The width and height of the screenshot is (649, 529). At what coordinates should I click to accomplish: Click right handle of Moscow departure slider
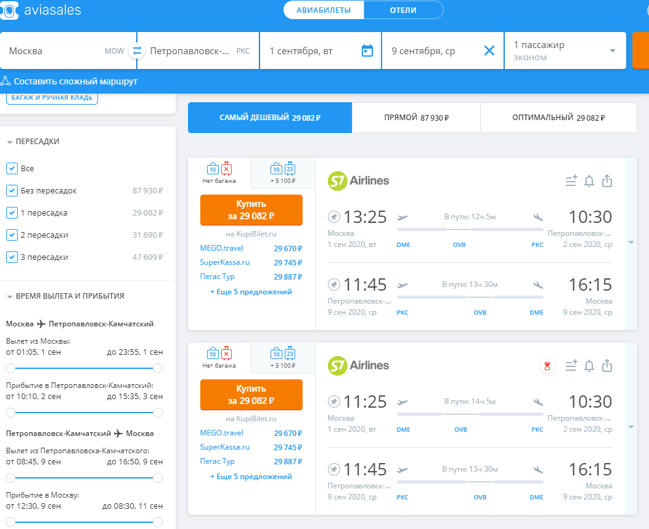pos(158,368)
